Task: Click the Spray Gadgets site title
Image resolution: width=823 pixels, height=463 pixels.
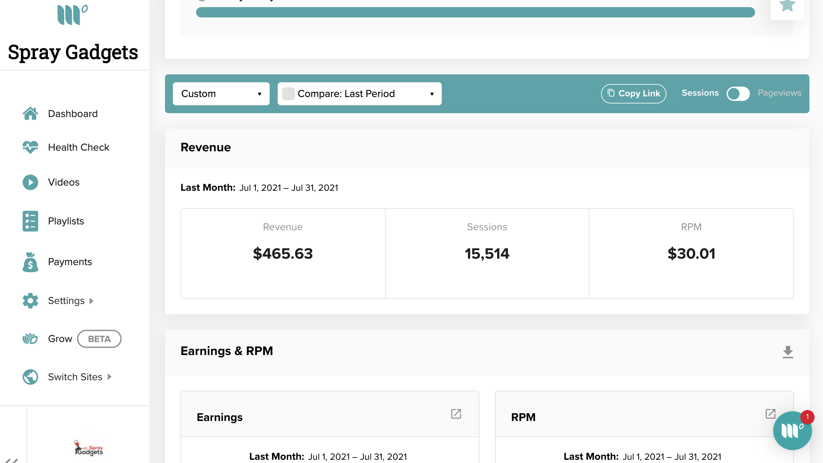Action: 73,52
